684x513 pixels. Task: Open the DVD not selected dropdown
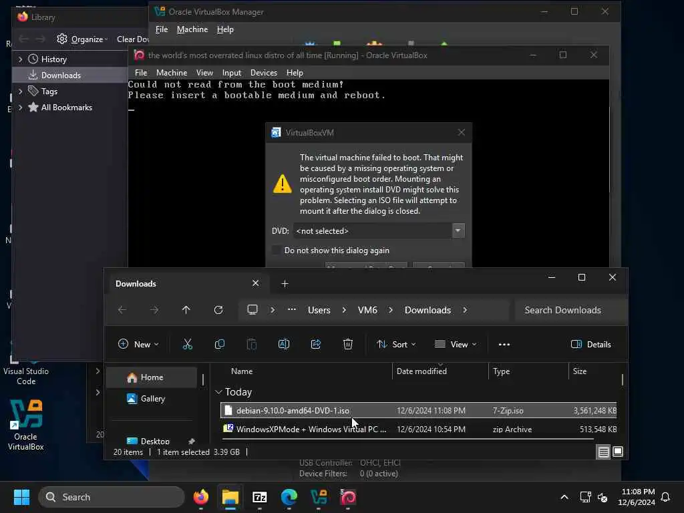pyautogui.click(x=458, y=230)
